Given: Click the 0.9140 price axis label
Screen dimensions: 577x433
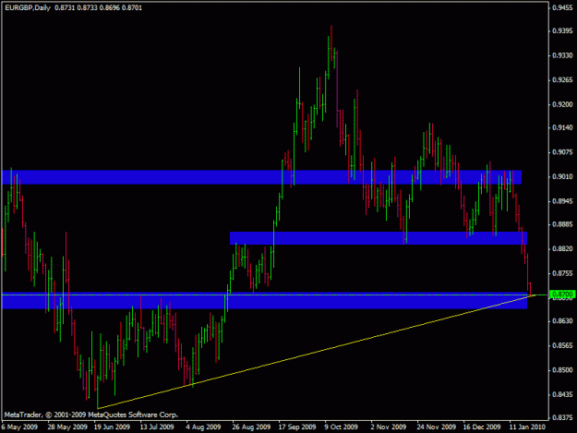Looking at the screenshot, I should click(562, 127).
